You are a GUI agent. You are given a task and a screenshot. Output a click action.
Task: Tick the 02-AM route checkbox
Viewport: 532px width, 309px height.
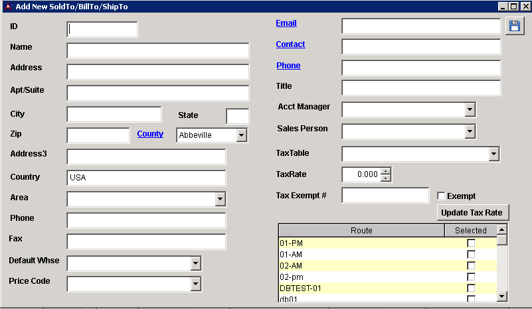471,265
